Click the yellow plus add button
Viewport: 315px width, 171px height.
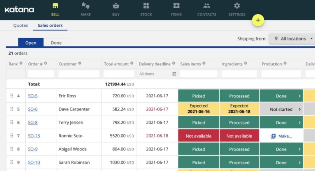[x=258, y=20]
